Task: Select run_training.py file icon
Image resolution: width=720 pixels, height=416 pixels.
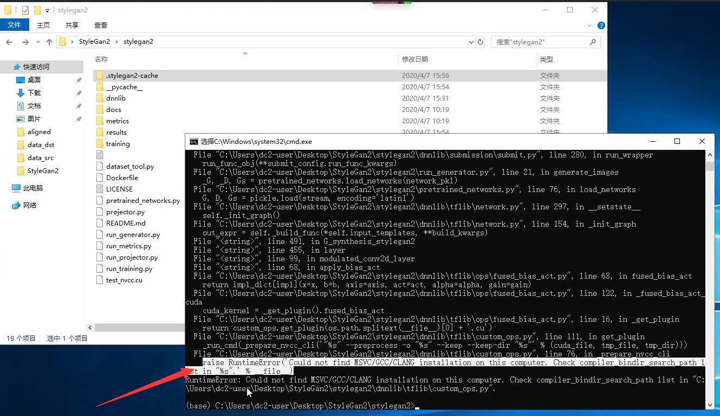Action: pyautogui.click(x=99, y=269)
